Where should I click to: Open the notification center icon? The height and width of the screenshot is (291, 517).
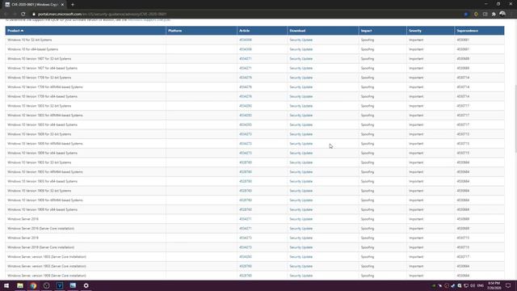[508, 285]
